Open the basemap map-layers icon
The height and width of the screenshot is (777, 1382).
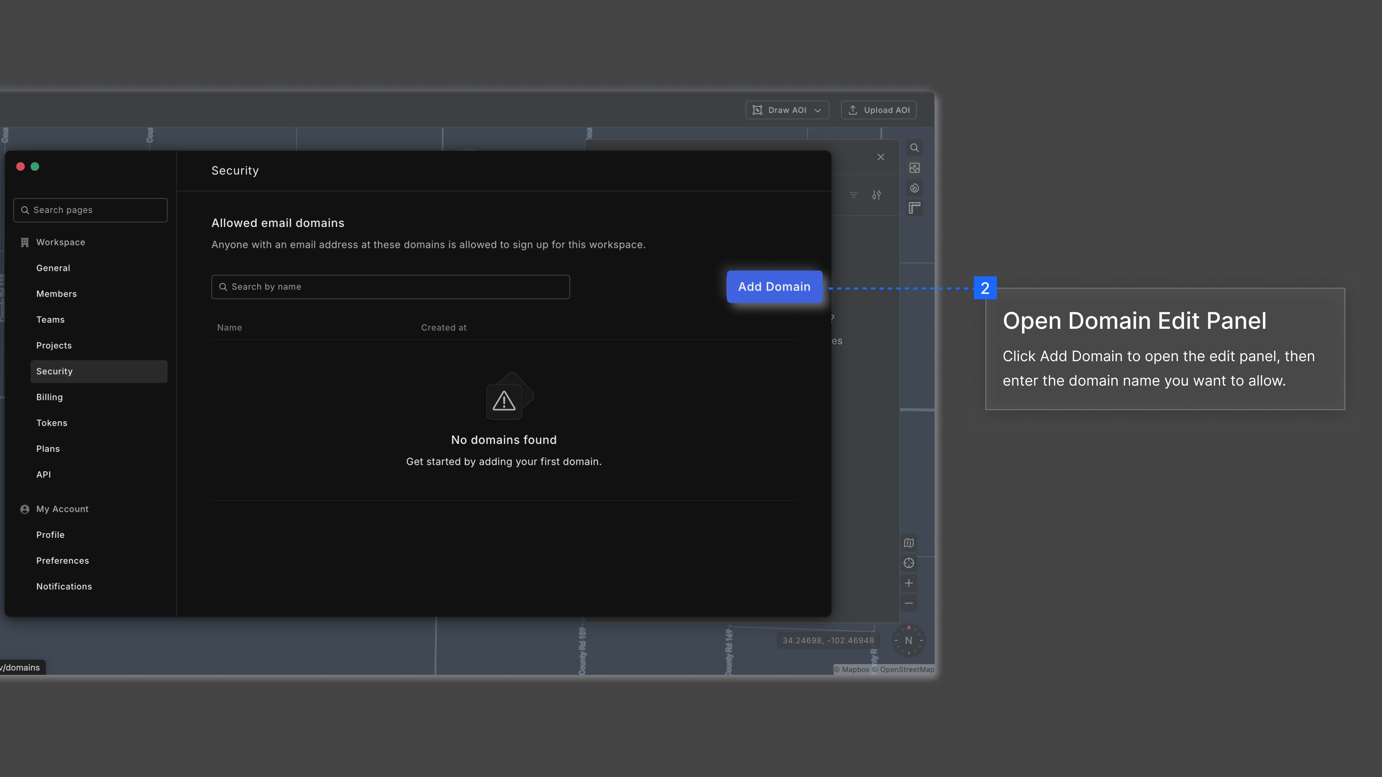(x=908, y=543)
